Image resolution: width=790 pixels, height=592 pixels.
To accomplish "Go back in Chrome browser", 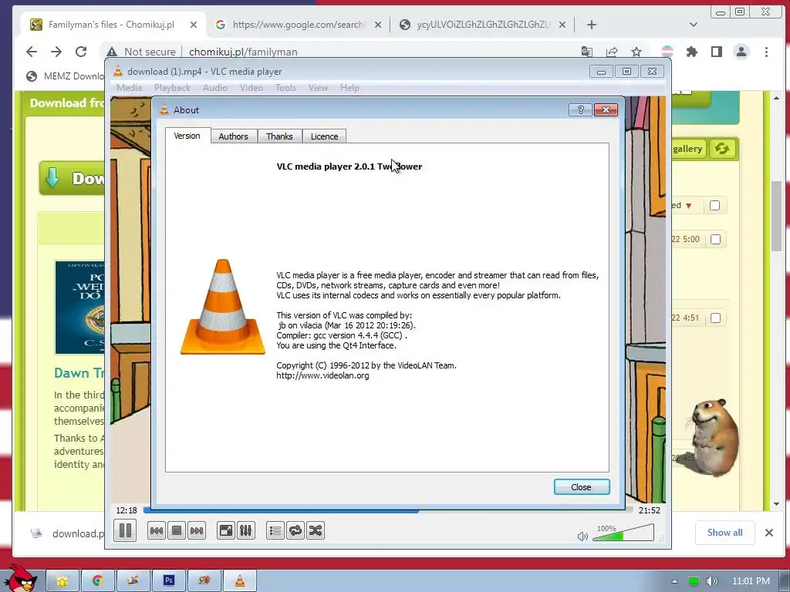I will click(31, 52).
